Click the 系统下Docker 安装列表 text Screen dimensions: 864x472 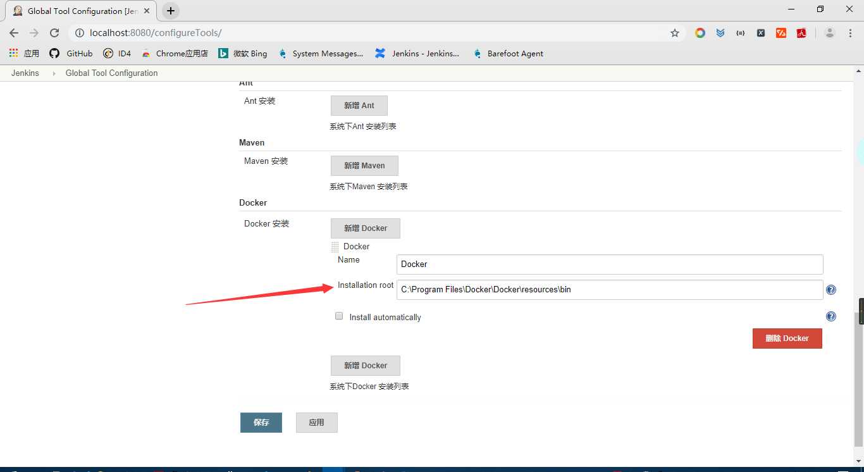click(369, 386)
